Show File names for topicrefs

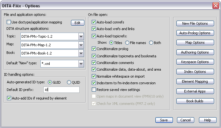coord(127,43)
